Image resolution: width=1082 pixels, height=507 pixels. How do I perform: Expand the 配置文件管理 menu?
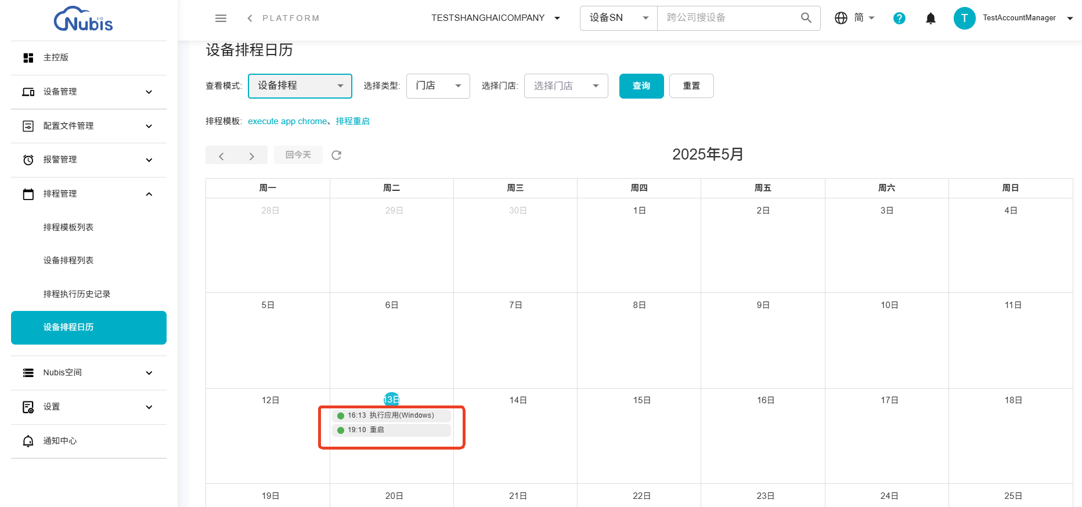tap(149, 126)
